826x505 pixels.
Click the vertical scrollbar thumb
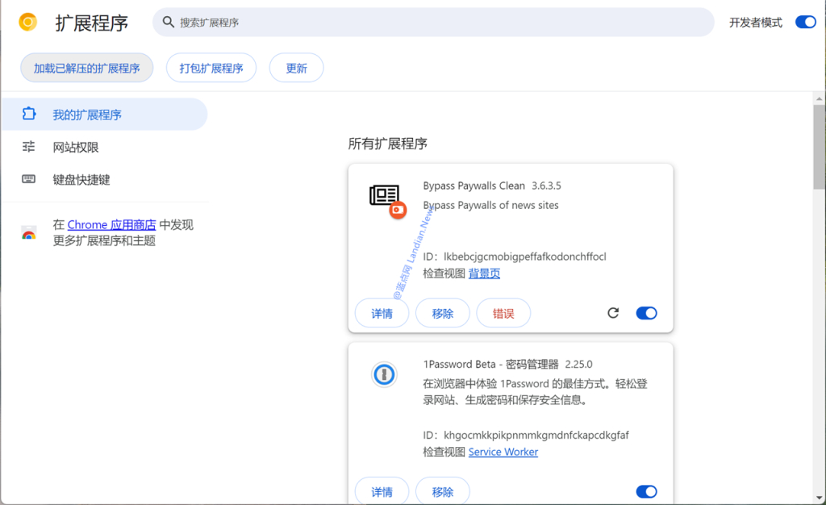pos(820,147)
